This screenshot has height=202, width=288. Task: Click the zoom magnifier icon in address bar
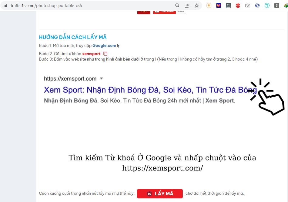177,5
